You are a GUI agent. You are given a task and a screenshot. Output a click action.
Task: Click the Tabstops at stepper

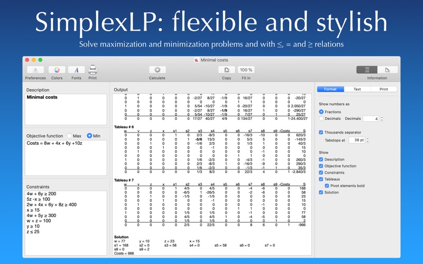click(x=367, y=140)
